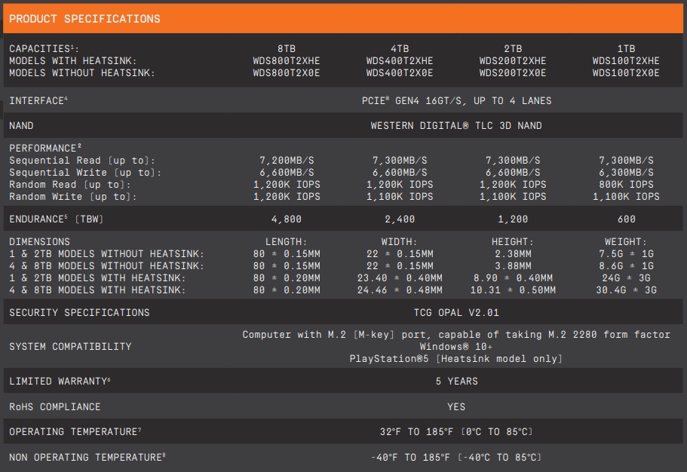Select the weight value "30.4G ± 3G"

click(x=626, y=290)
